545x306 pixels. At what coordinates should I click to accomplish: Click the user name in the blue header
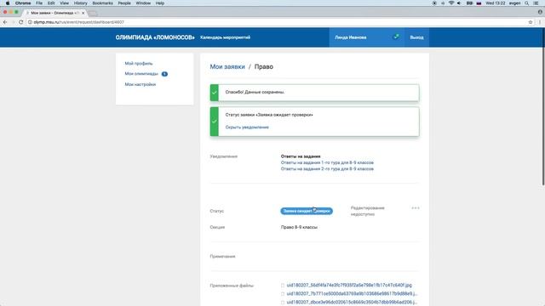350,37
